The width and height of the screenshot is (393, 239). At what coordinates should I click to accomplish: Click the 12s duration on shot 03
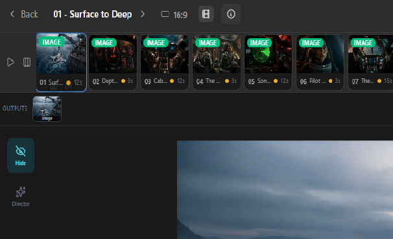pos(181,81)
